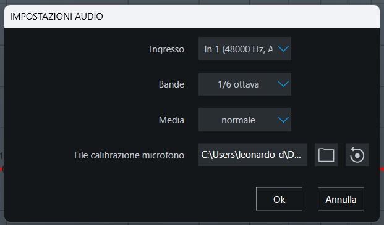This screenshot has width=384, height=225.
Task: Cancel the dialog with Annulla
Action: tap(341, 199)
